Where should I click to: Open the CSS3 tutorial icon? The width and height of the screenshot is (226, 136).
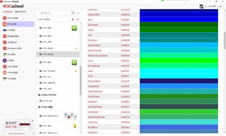click(5, 79)
